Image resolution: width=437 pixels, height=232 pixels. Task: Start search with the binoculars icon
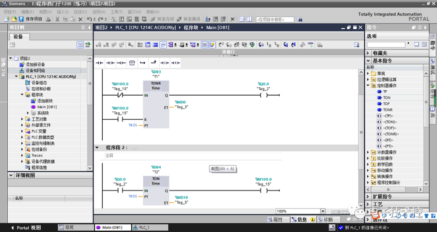point(299,19)
